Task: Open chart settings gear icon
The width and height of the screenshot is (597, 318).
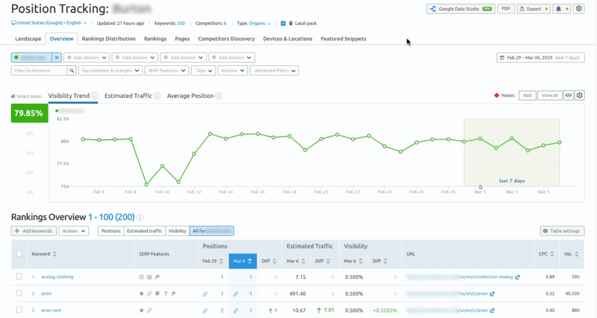Action: (x=580, y=96)
